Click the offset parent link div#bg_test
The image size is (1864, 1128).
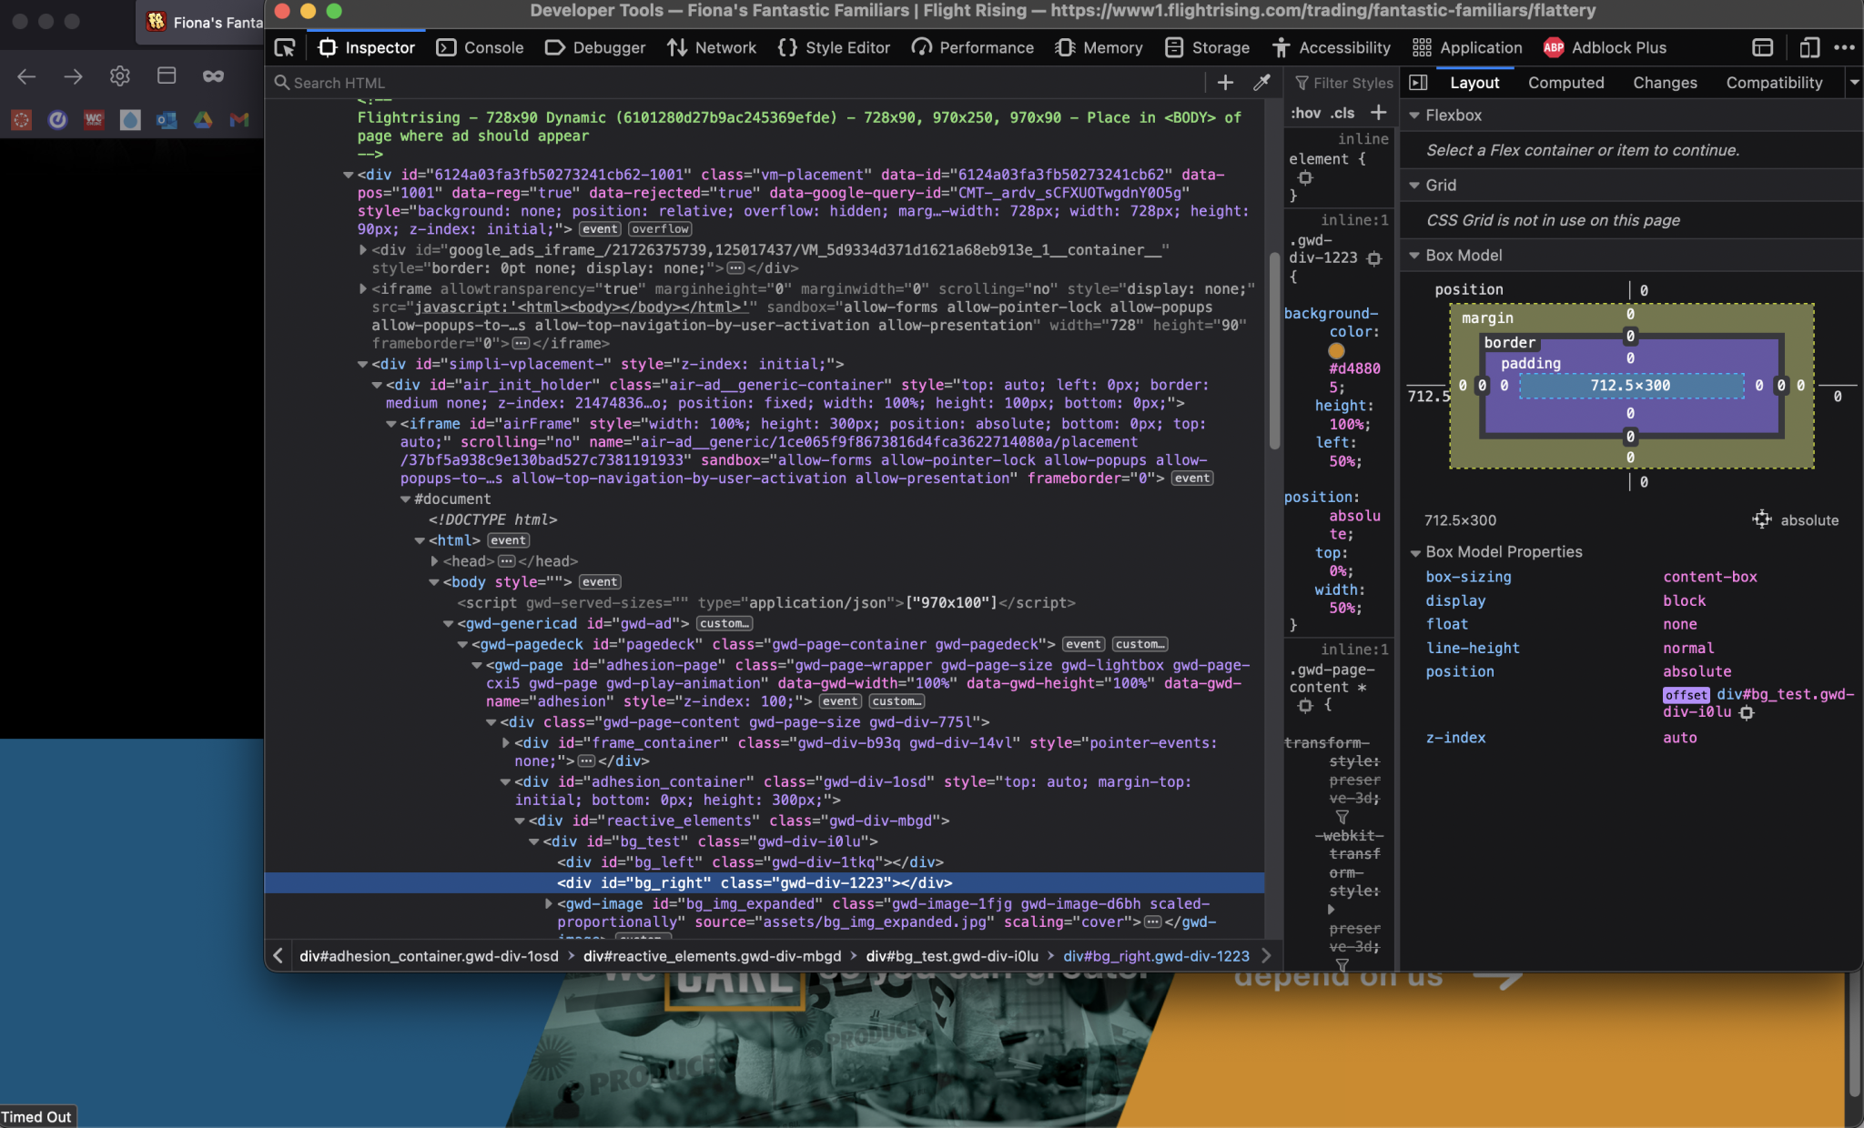pyautogui.click(x=1758, y=703)
